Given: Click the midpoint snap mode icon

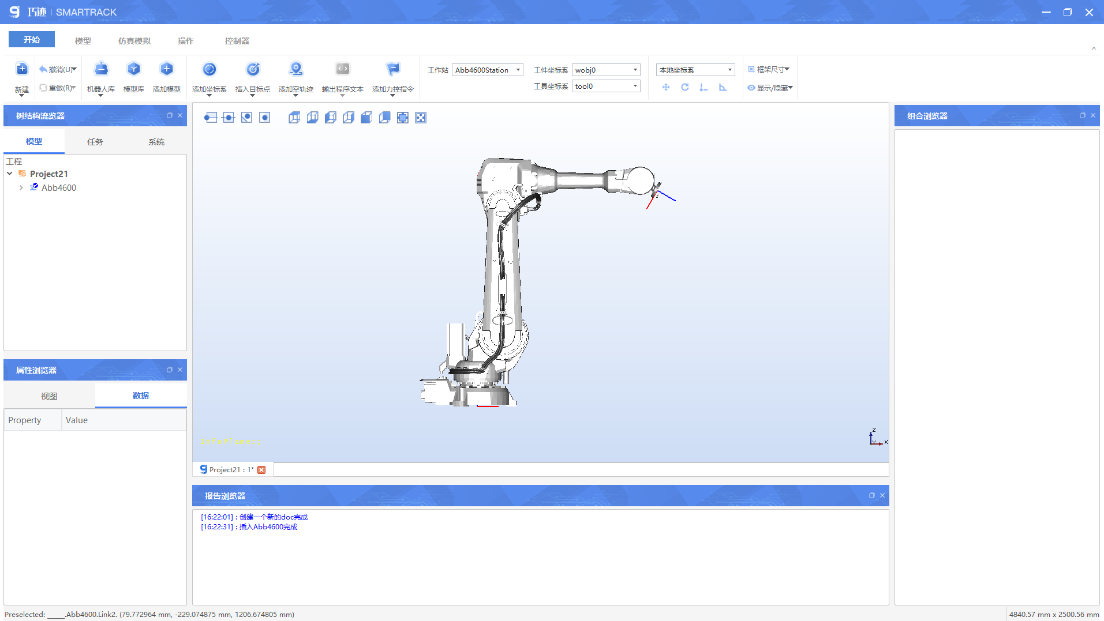Looking at the screenshot, I should coord(229,118).
